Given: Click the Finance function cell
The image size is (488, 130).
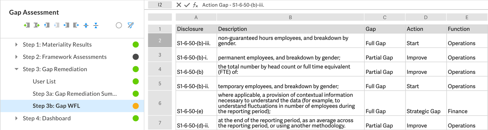Looking at the screenshot, I should pos(467,103).
